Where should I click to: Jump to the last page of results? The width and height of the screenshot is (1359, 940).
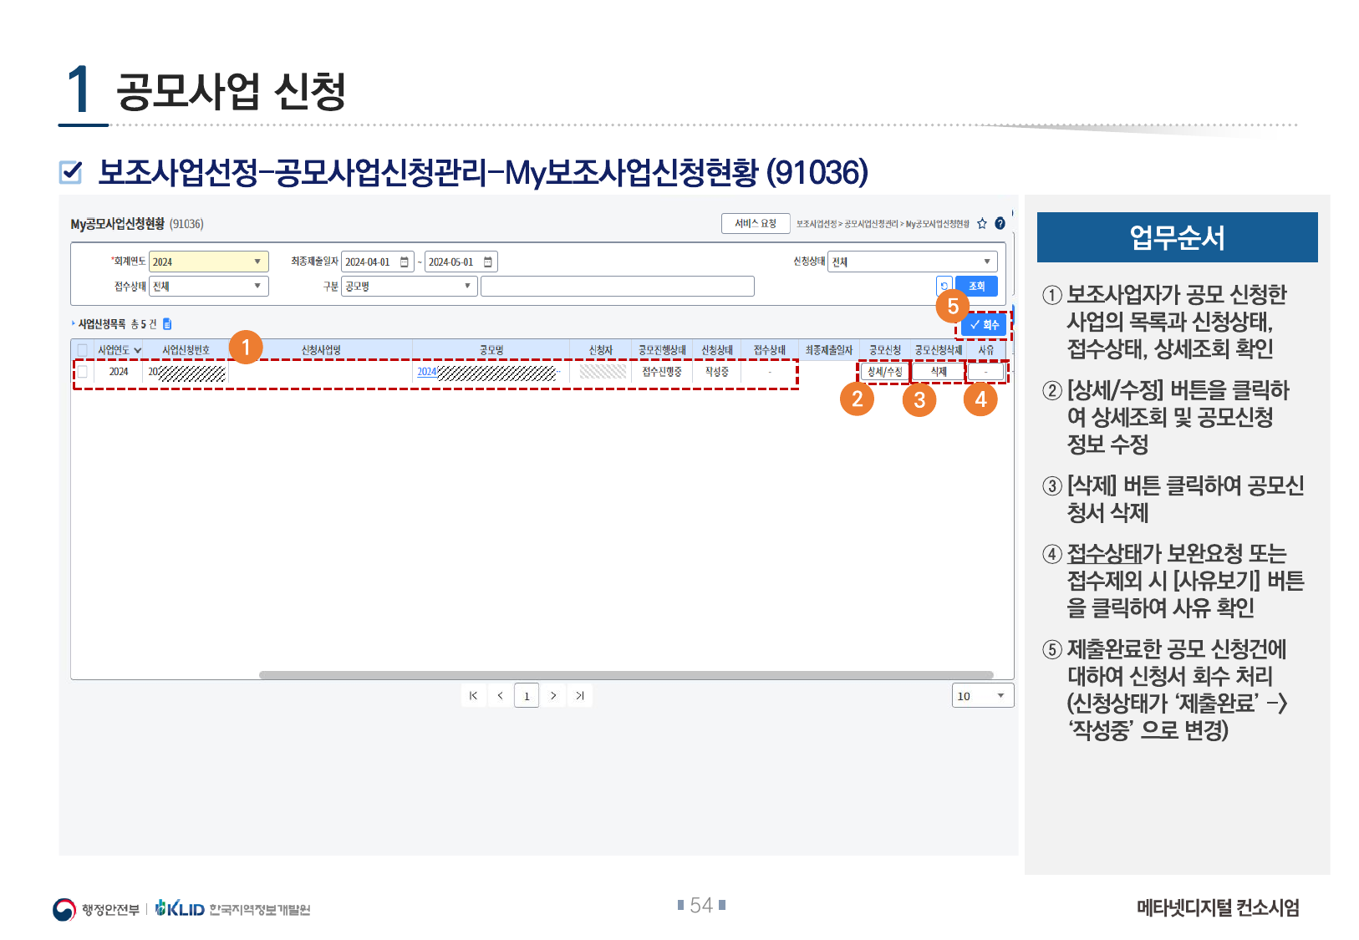coord(580,695)
